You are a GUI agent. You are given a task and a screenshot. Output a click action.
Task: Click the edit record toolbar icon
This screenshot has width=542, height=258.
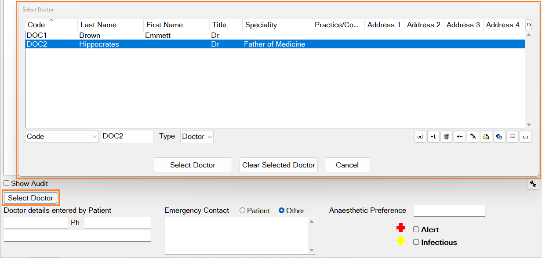click(420, 137)
